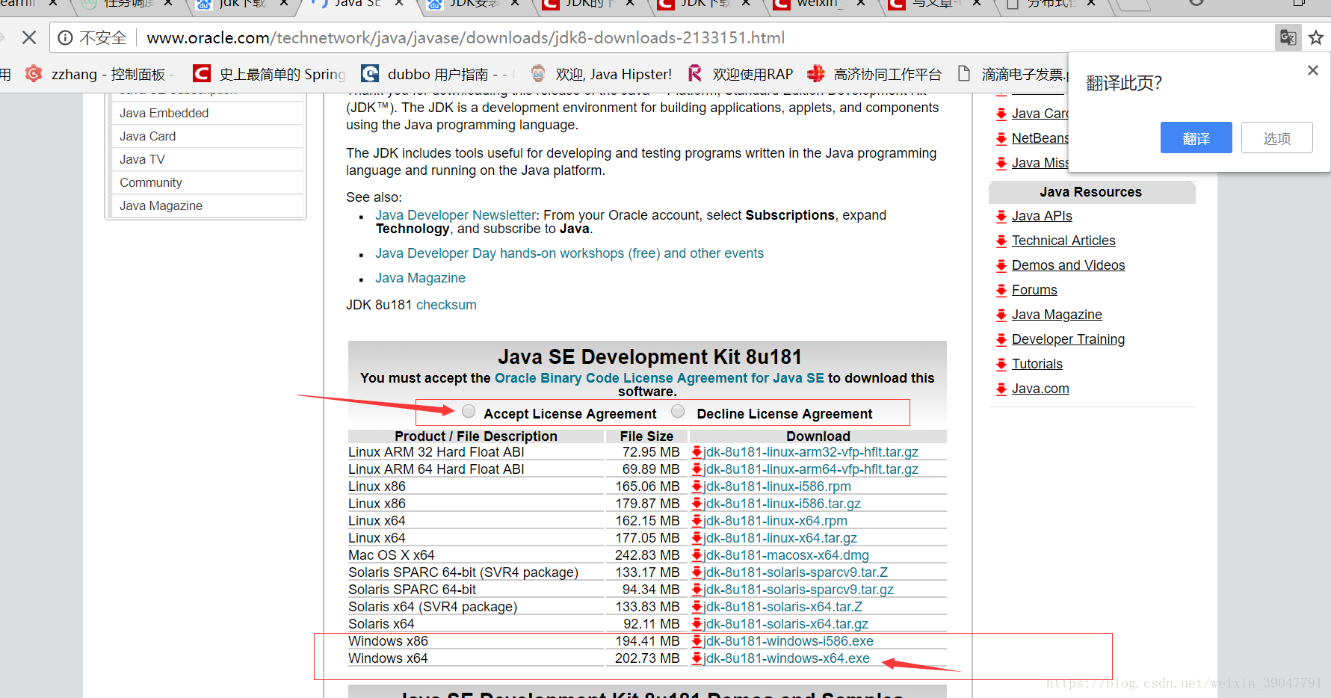Select the Mac OS X x64 row text
The image size is (1331, 698).
coord(392,555)
